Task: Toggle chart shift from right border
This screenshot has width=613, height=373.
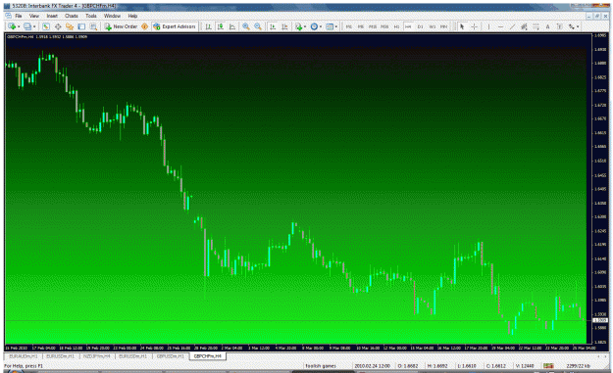Action: (x=284, y=26)
